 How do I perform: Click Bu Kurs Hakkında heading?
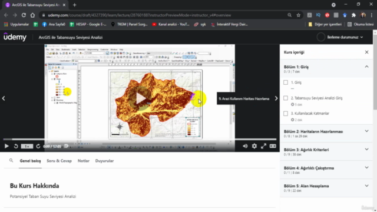(x=34, y=186)
